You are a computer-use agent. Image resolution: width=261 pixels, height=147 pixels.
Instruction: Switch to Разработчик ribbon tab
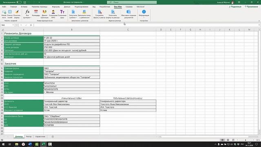coord(105,7)
